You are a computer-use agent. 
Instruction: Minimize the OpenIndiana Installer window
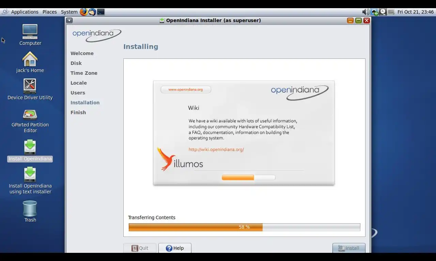coord(350,20)
